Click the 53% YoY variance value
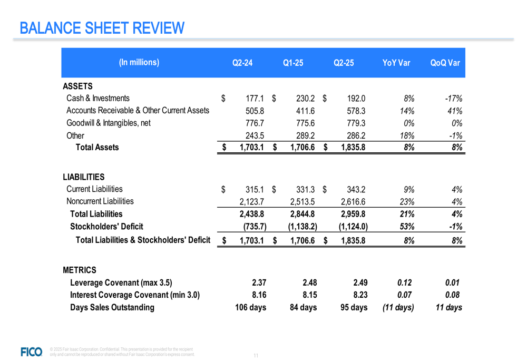Screen dimensions: 527x361 point(407,227)
